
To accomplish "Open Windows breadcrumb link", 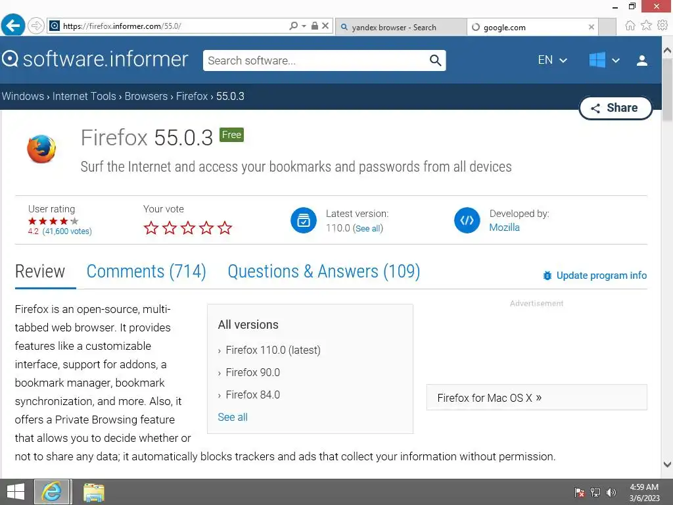I will 23,96.
